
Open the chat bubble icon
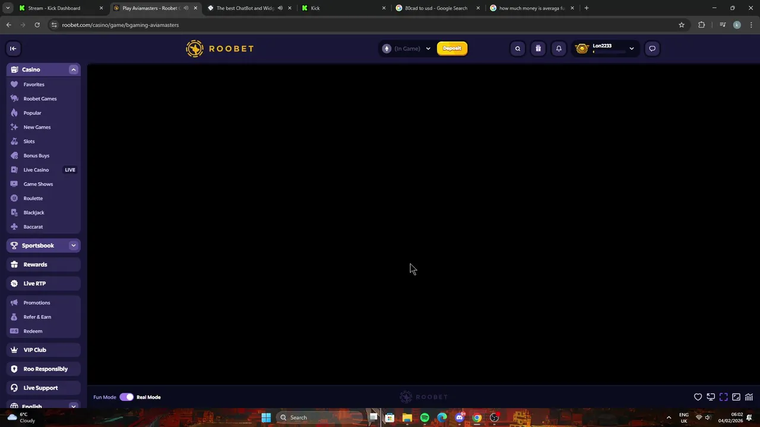[652, 49]
